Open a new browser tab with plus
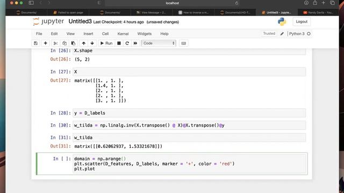This screenshot has height=193, width=344. pos(324,3)
